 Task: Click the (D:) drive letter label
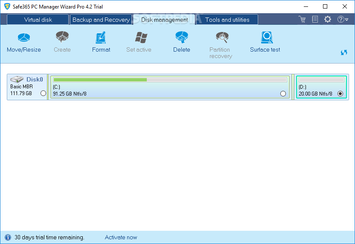tap(303, 87)
